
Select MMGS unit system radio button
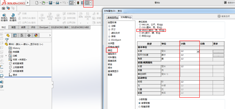click(140, 30)
